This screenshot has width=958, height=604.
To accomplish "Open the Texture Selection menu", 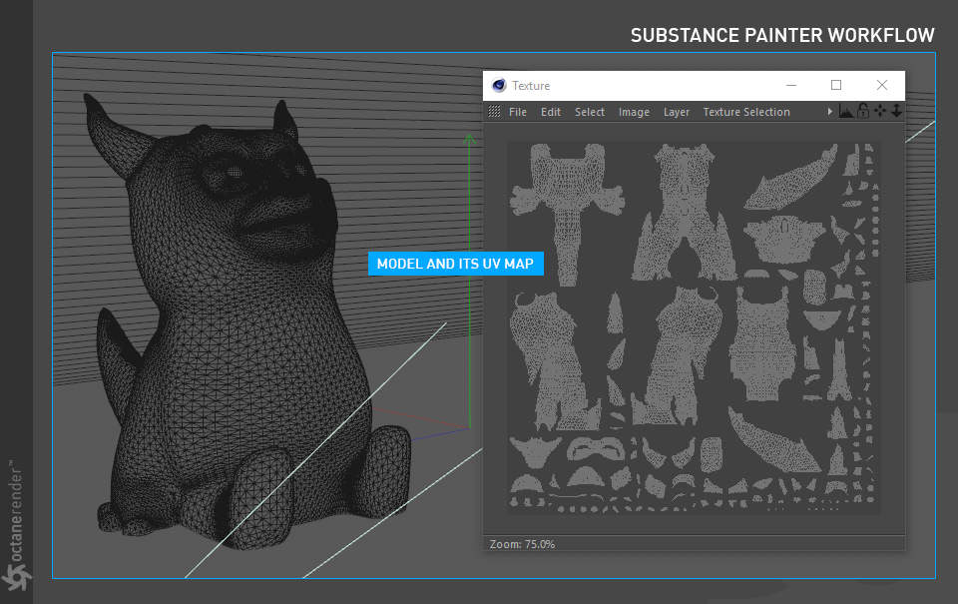I will point(746,112).
